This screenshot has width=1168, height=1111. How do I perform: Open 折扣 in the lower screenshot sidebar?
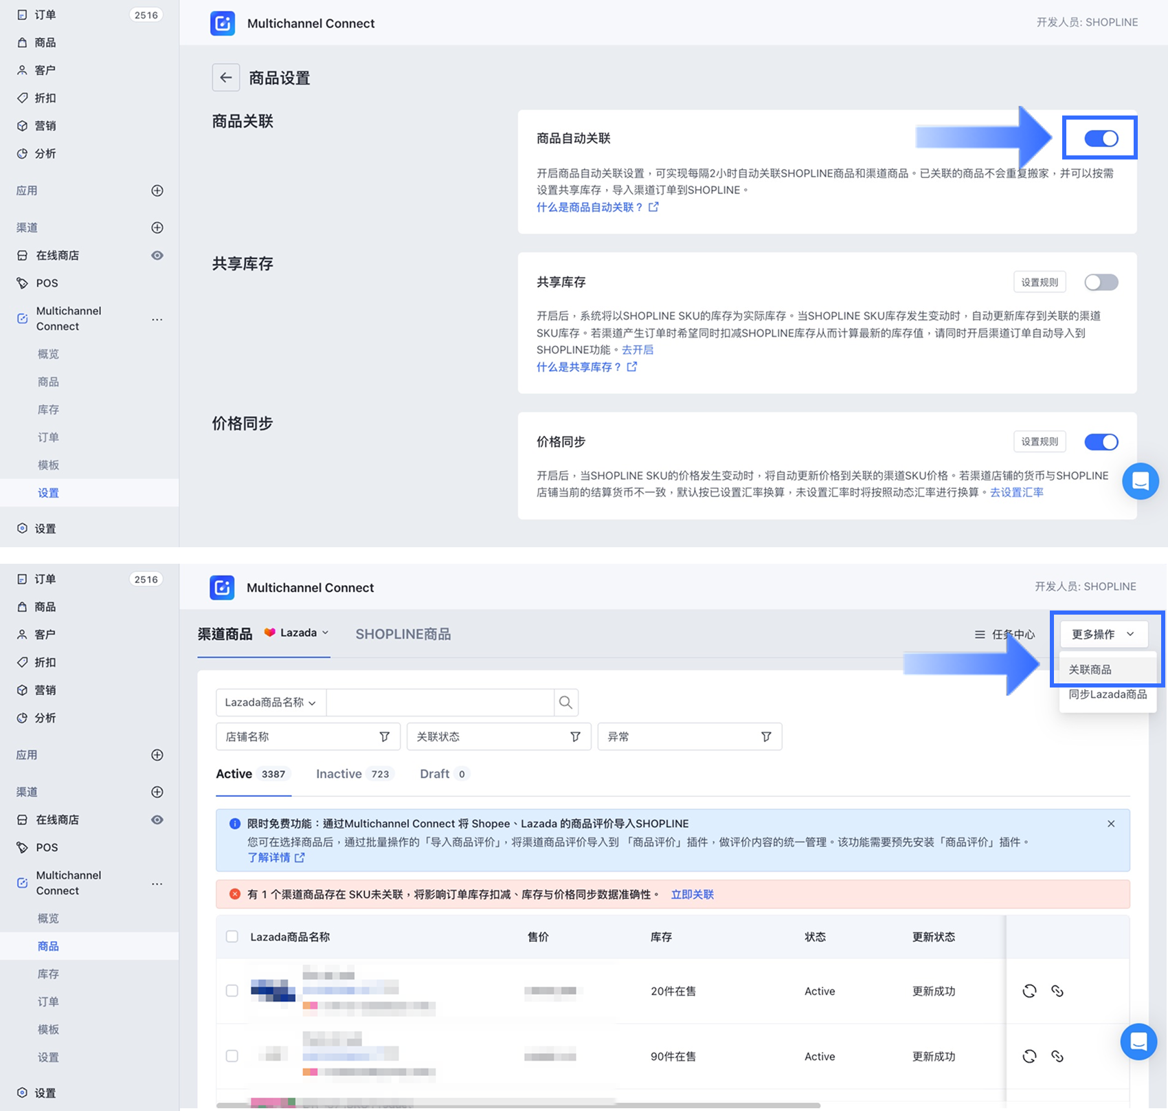click(x=45, y=663)
